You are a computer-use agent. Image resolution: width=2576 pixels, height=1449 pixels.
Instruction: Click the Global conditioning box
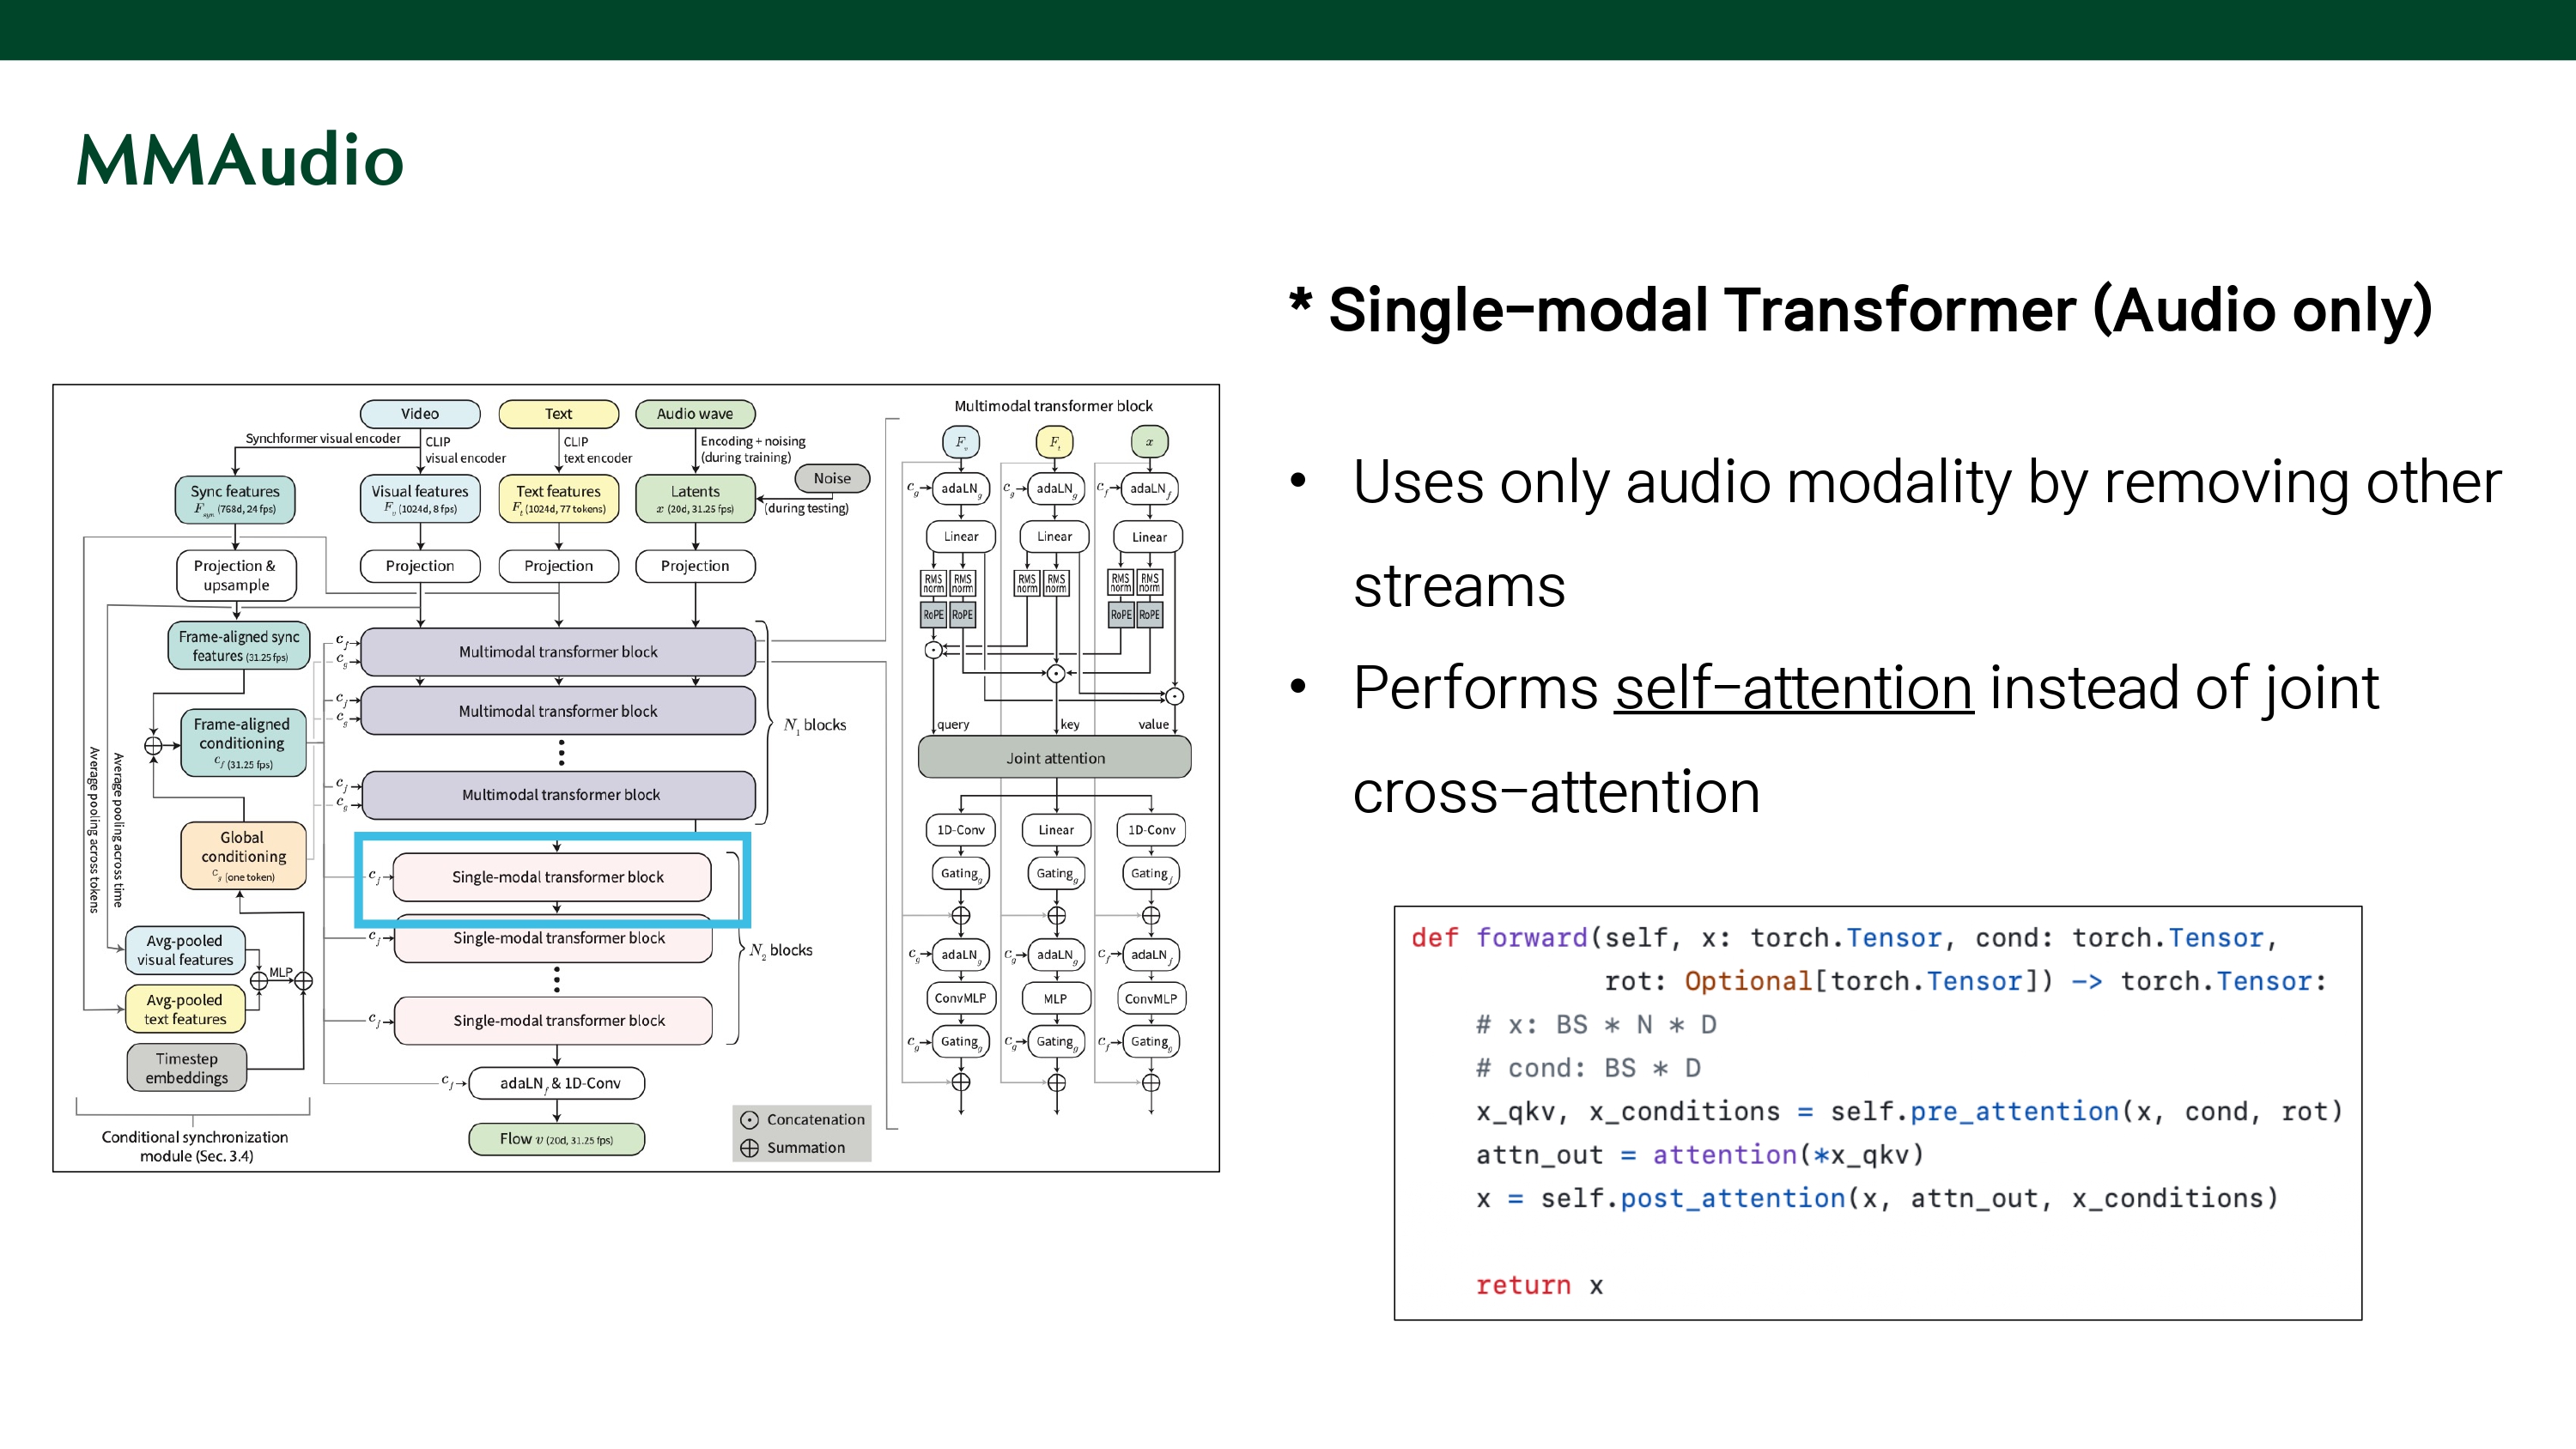[243, 855]
